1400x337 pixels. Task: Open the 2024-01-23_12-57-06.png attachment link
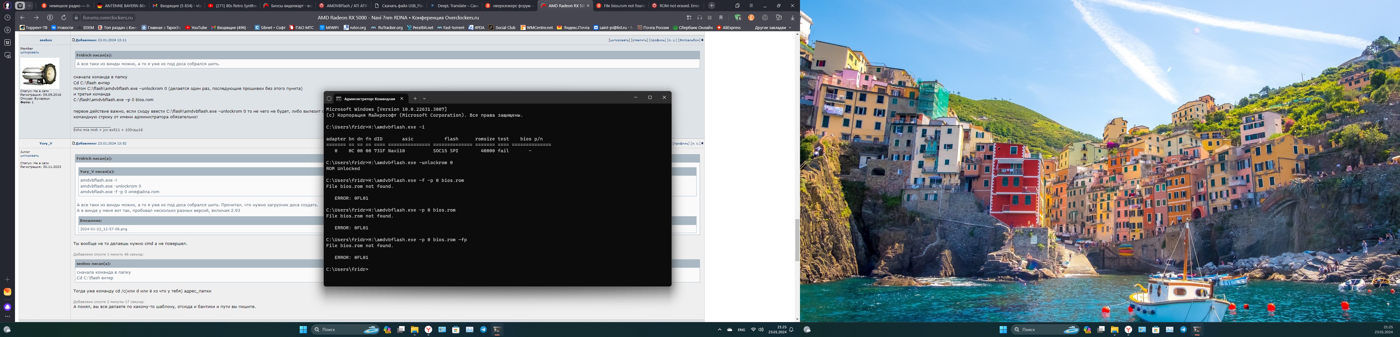coord(104,229)
